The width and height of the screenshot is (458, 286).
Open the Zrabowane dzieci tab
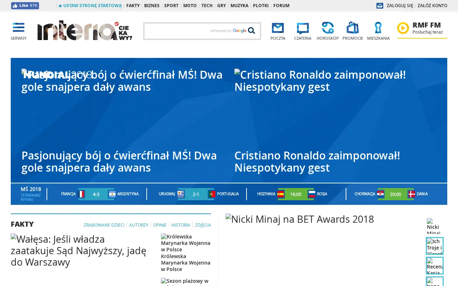click(104, 225)
